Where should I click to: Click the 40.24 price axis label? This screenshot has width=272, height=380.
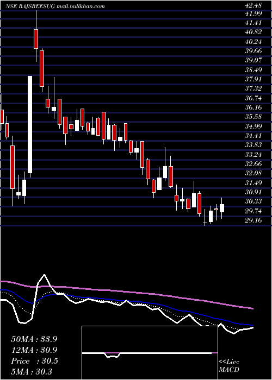[253, 42]
